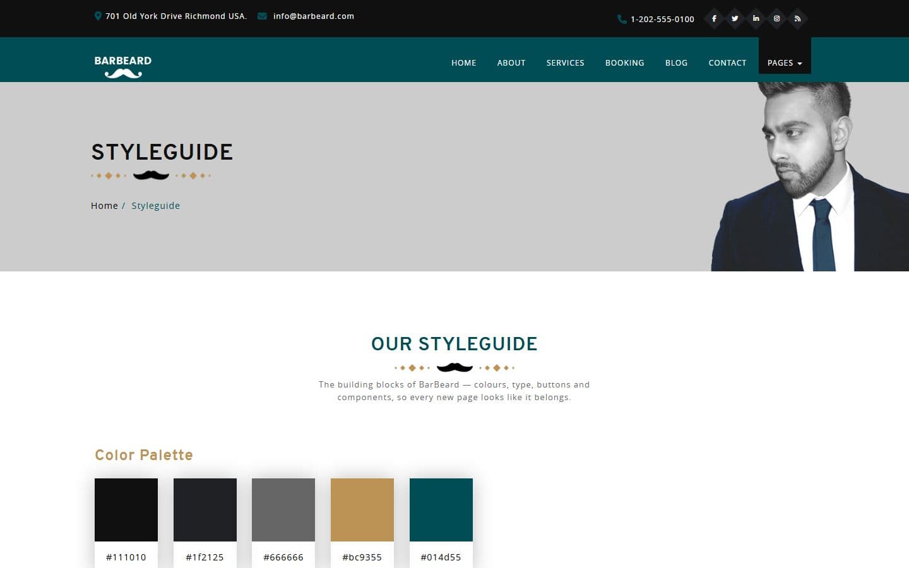Click the OUR STYLEGUIDE section heading
The height and width of the screenshot is (568, 909).
(454, 344)
